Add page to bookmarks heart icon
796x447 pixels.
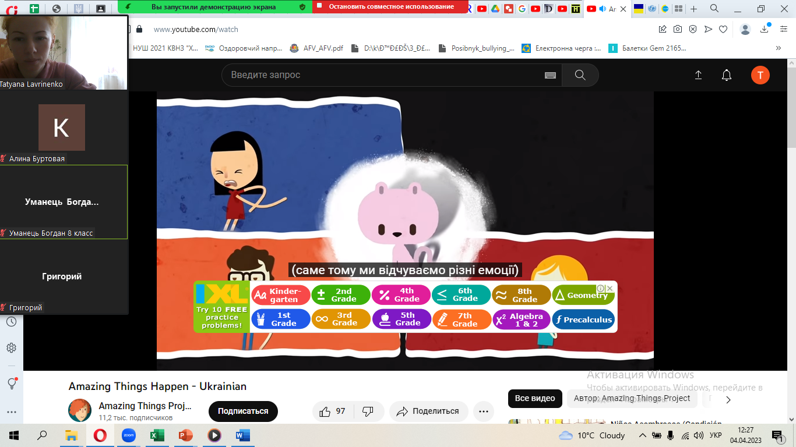point(723,29)
